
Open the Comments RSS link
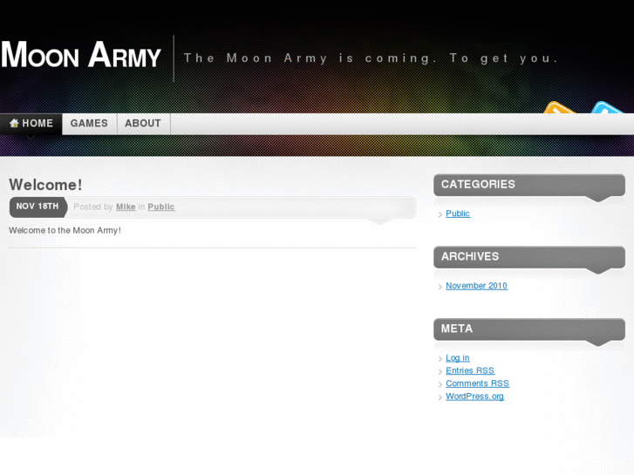pyautogui.click(x=477, y=383)
